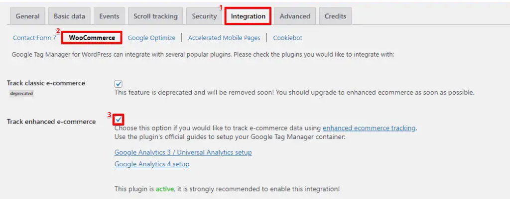Click the green 'active' status word

point(165,189)
